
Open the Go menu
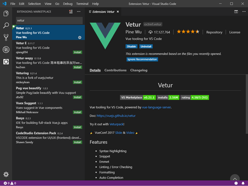coord(57,4)
